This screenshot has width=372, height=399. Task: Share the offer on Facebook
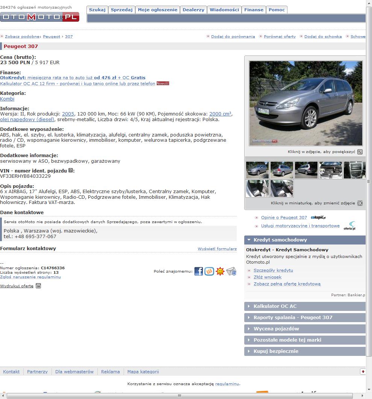199,271
